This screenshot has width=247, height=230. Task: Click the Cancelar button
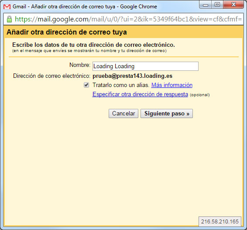click(123, 114)
